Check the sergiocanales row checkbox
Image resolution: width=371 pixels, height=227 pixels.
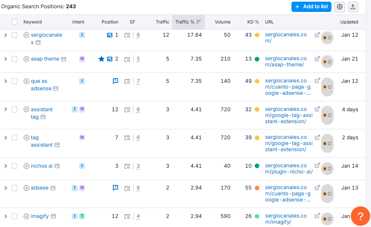point(14,35)
